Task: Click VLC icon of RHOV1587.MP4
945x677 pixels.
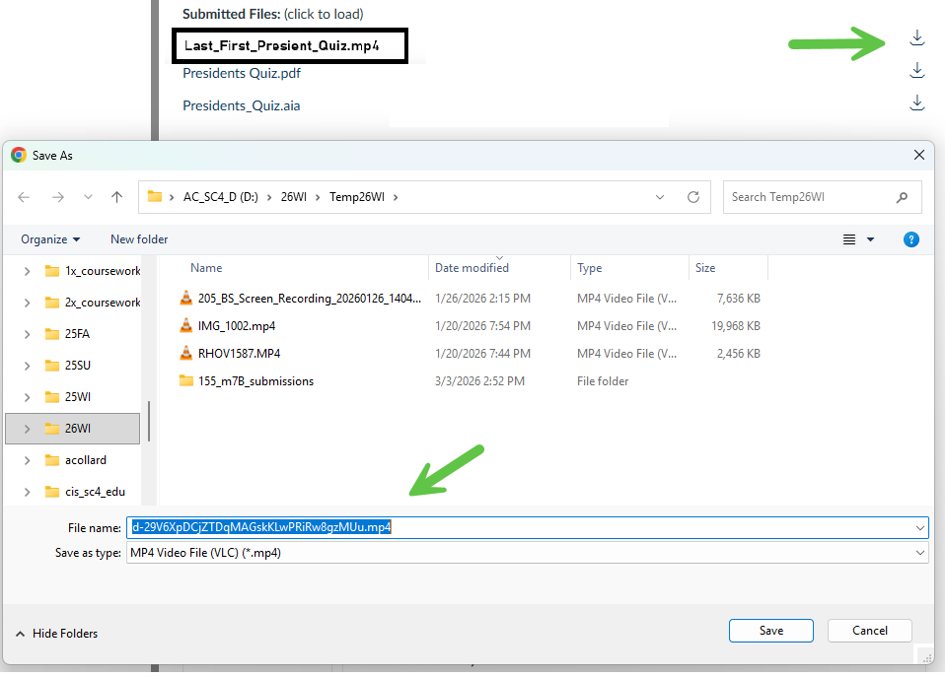Action: pyautogui.click(x=186, y=353)
